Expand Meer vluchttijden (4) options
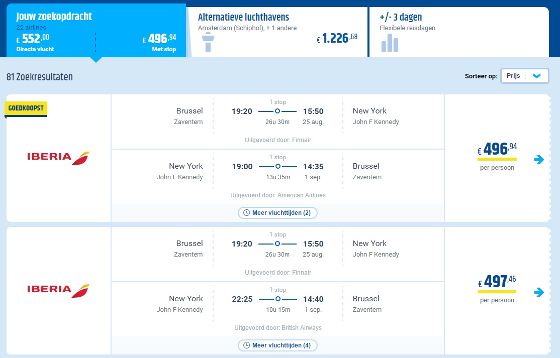This screenshot has height=358, width=560. [277, 345]
